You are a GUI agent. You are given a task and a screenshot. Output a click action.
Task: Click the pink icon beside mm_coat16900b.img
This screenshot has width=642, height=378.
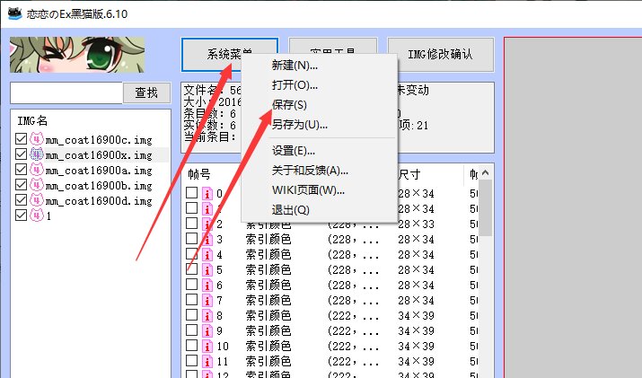click(x=36, y=185)
